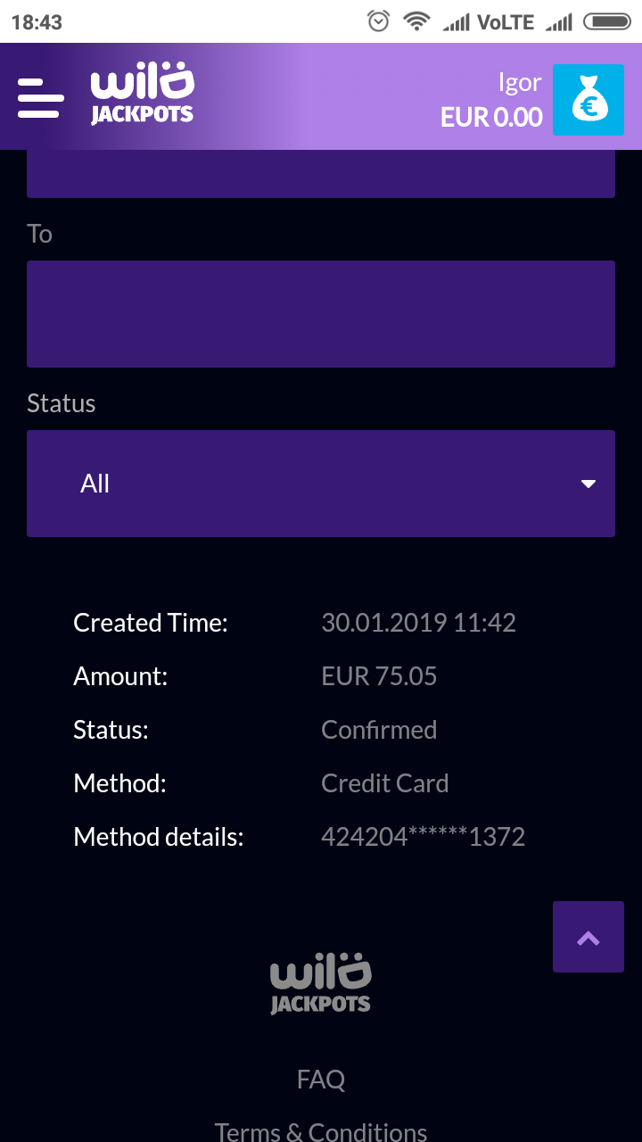This screenshot has height=1142, width=642.
Task: Click the Status dropdown arrow
Action: (588, 484)
